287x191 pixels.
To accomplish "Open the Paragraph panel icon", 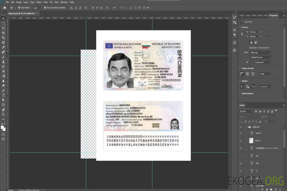I will point(235,35).
